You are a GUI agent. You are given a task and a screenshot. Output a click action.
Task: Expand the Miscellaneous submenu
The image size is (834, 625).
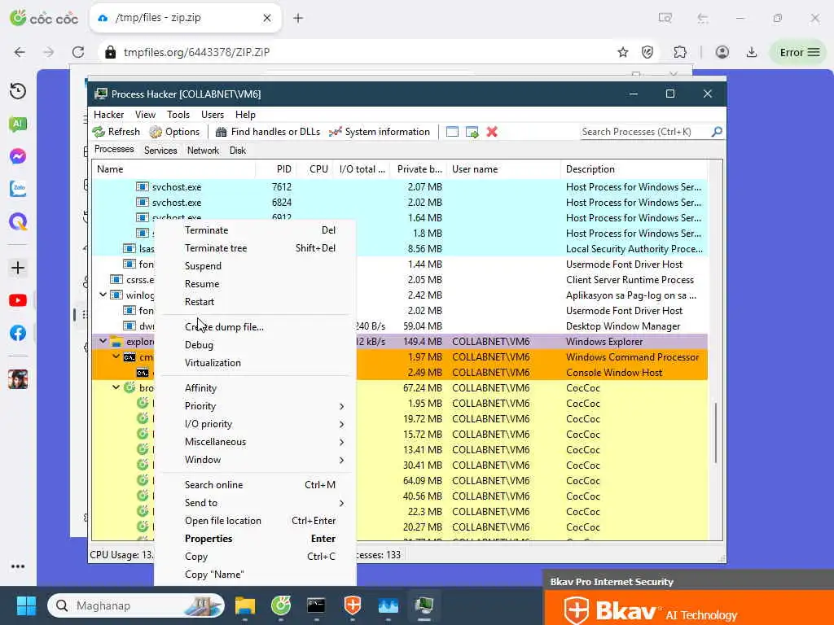[255, 442]
